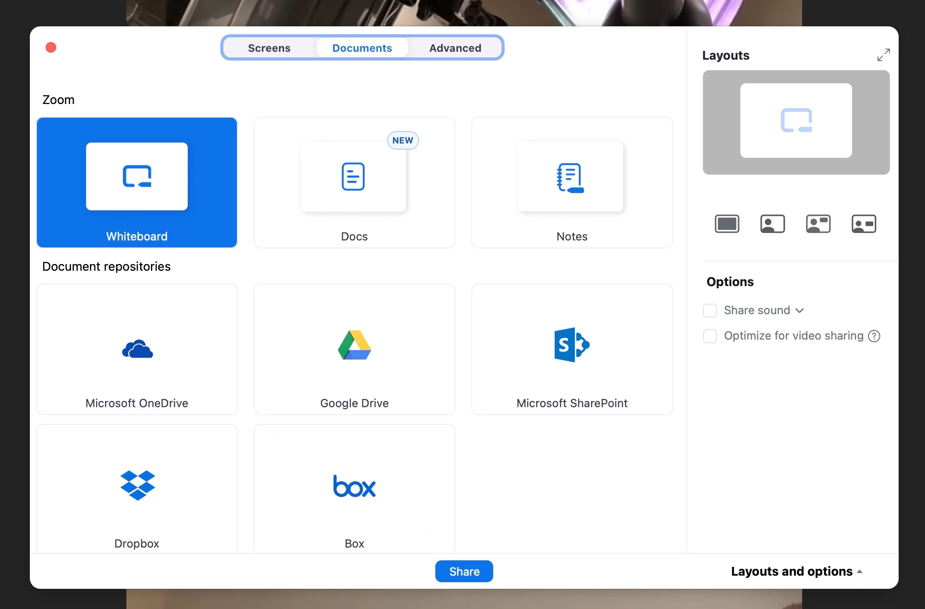925x609 pixels.
Task: Select the Google Drive icon
Action: [355, 345]
